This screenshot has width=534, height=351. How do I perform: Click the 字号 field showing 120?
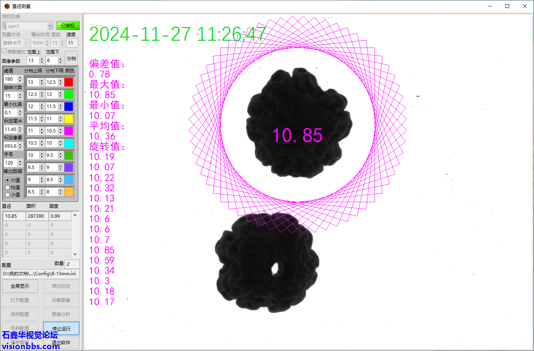coord(10,163)
